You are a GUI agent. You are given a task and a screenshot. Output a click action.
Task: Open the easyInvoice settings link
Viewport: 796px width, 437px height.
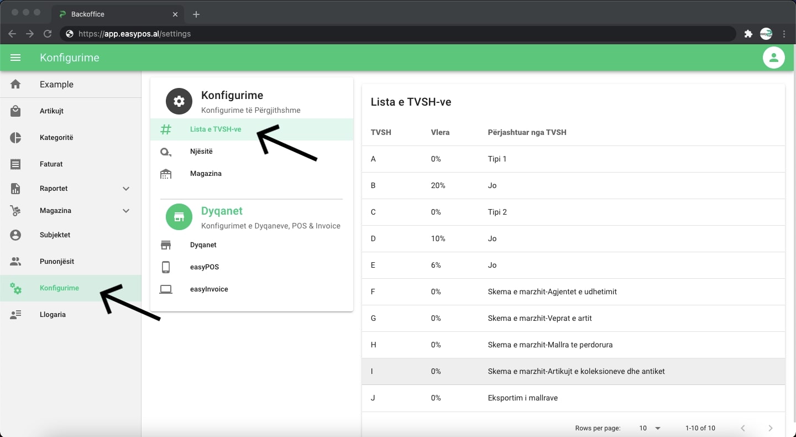pos(208,289)
